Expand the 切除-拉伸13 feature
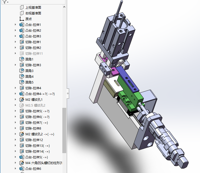This screenshot has height=173, width=200. click(15, 146)
